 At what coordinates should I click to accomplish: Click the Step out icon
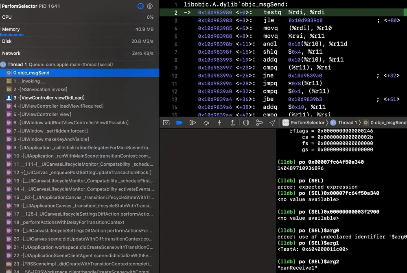tap(232, 123)
